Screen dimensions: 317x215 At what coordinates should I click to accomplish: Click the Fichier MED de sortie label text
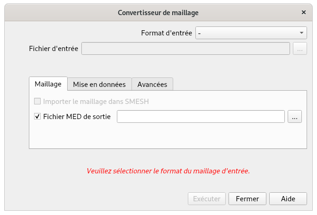tap(77, 116)
